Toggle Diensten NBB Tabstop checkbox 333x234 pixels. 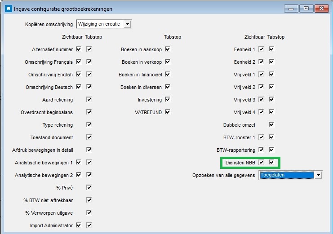271,162
